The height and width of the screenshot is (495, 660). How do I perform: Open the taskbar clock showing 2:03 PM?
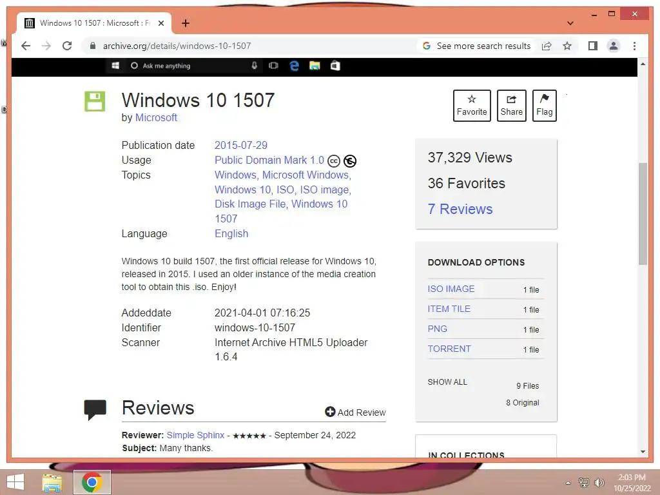(x=632, y=482)
